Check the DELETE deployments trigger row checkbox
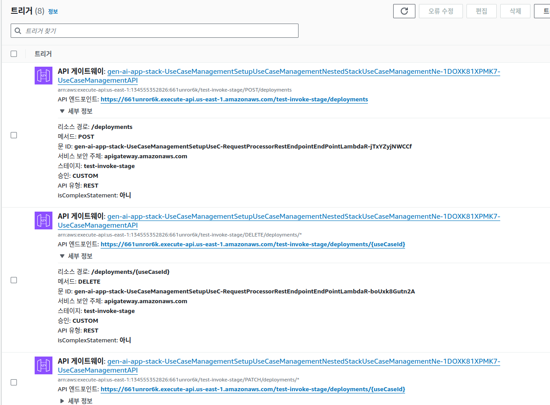 point(14,280)
